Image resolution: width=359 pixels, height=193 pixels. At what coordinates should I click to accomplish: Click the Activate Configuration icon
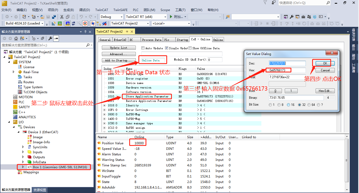click(53, 23)
